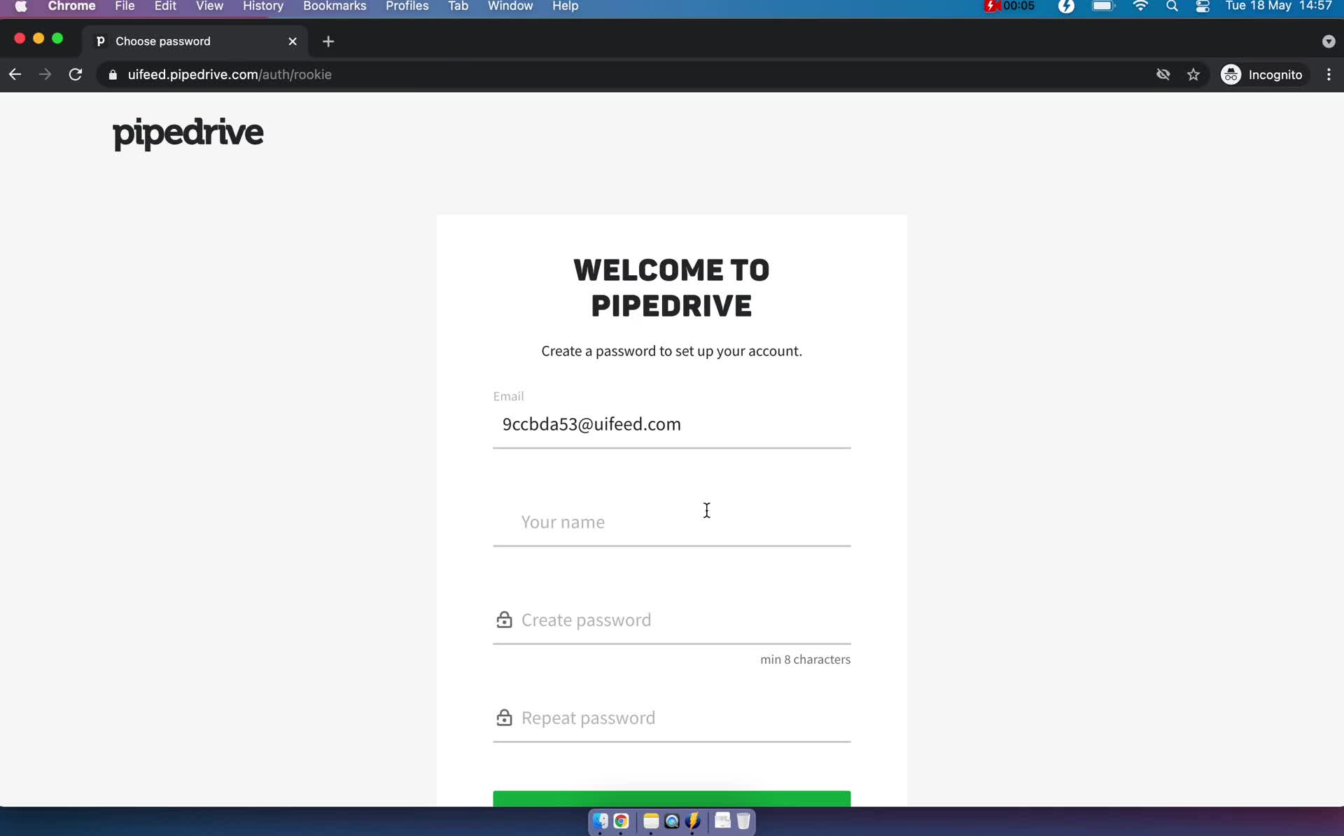Click the Repeat password input field
Screen dimensions: 1344x836
point(671,718)
